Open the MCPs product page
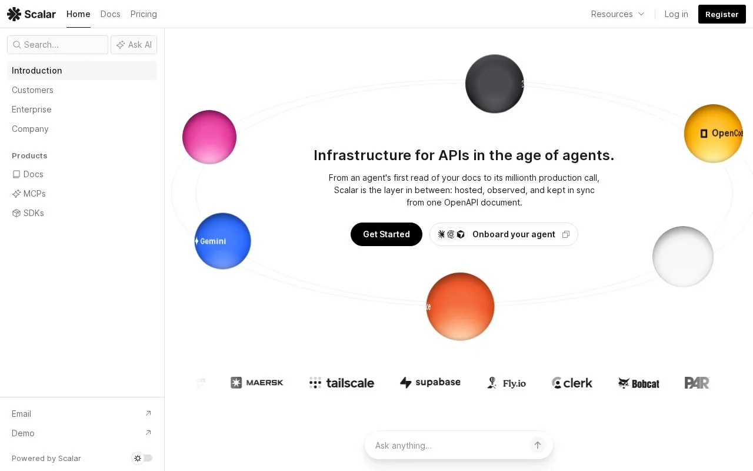753x471 pixels. click(x=82, y=194)
